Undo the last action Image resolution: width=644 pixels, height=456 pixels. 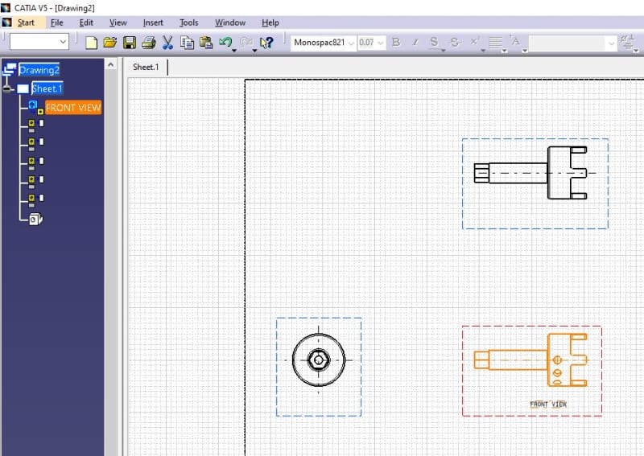tap(225, 42)
